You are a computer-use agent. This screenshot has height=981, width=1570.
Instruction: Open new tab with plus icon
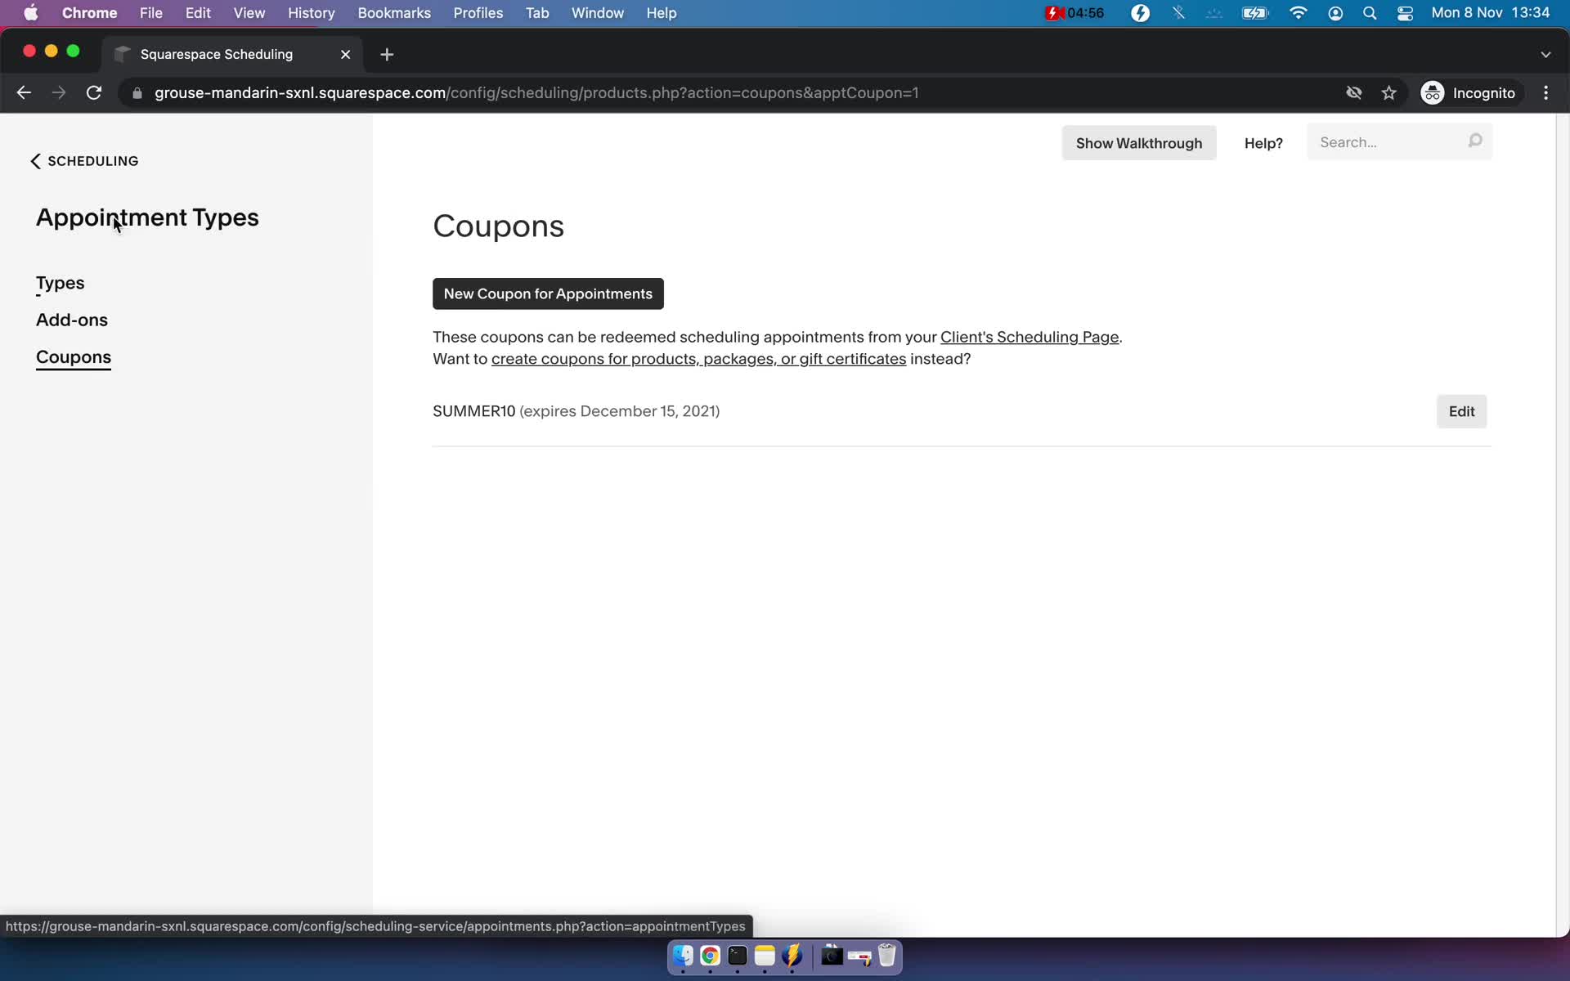387,54
